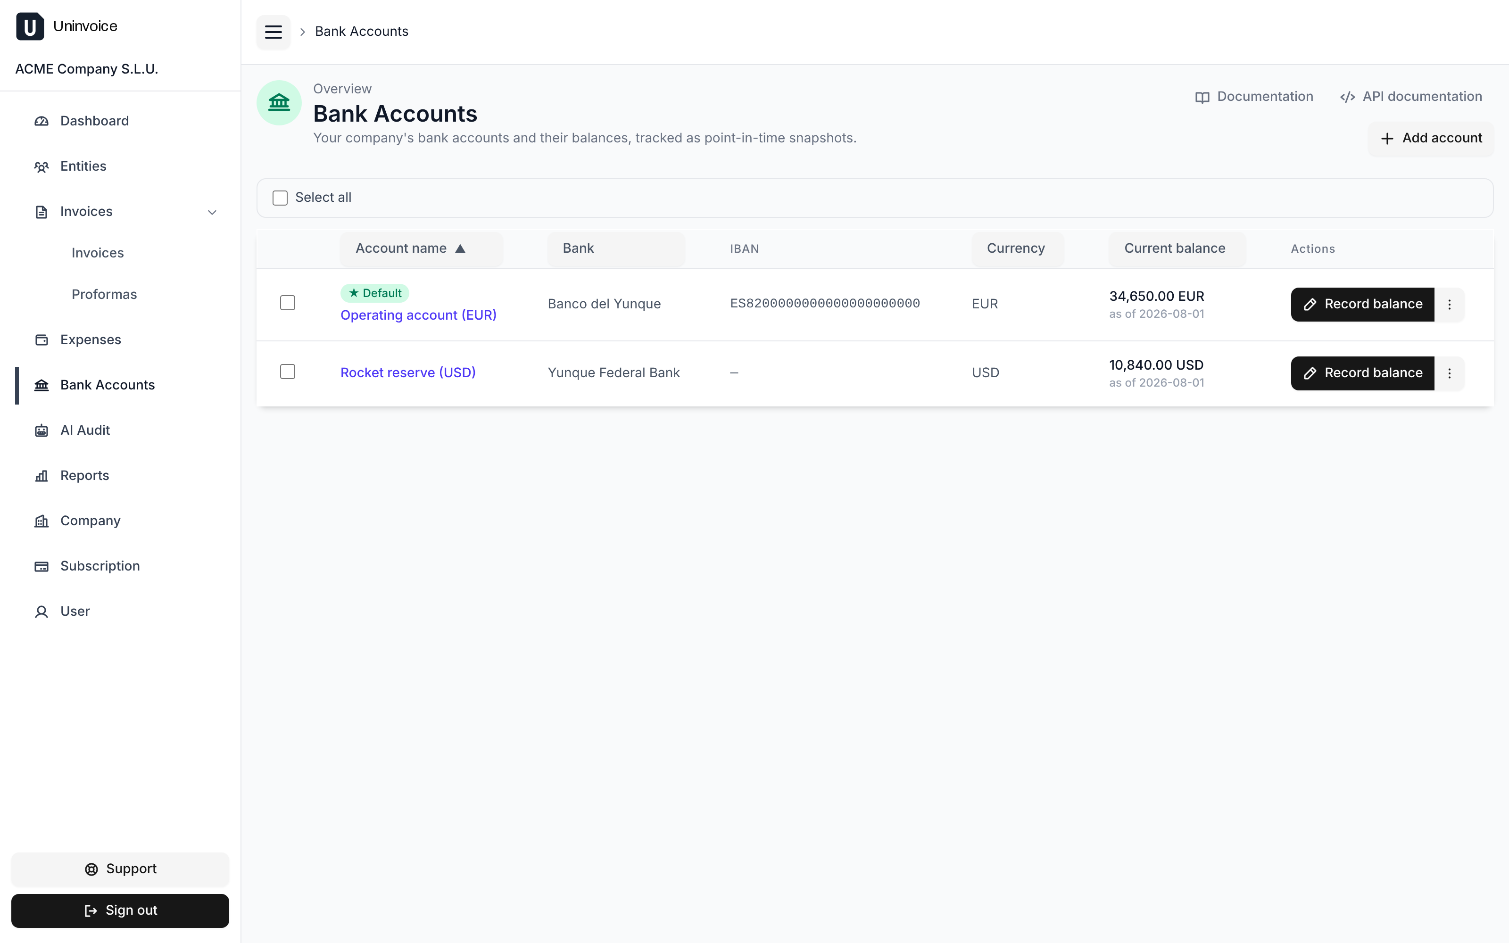This screenshot has height=943, width=1509.
Task: Navigate to Expenses
Action: pos(120,340)
